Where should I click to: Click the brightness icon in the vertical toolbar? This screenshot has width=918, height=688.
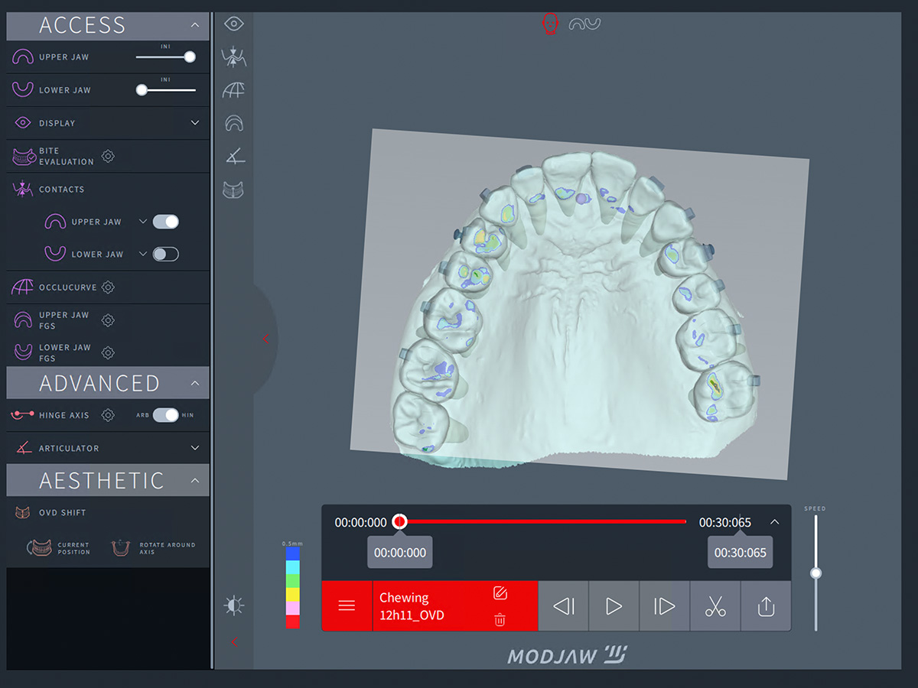click(x=234, y=606)
